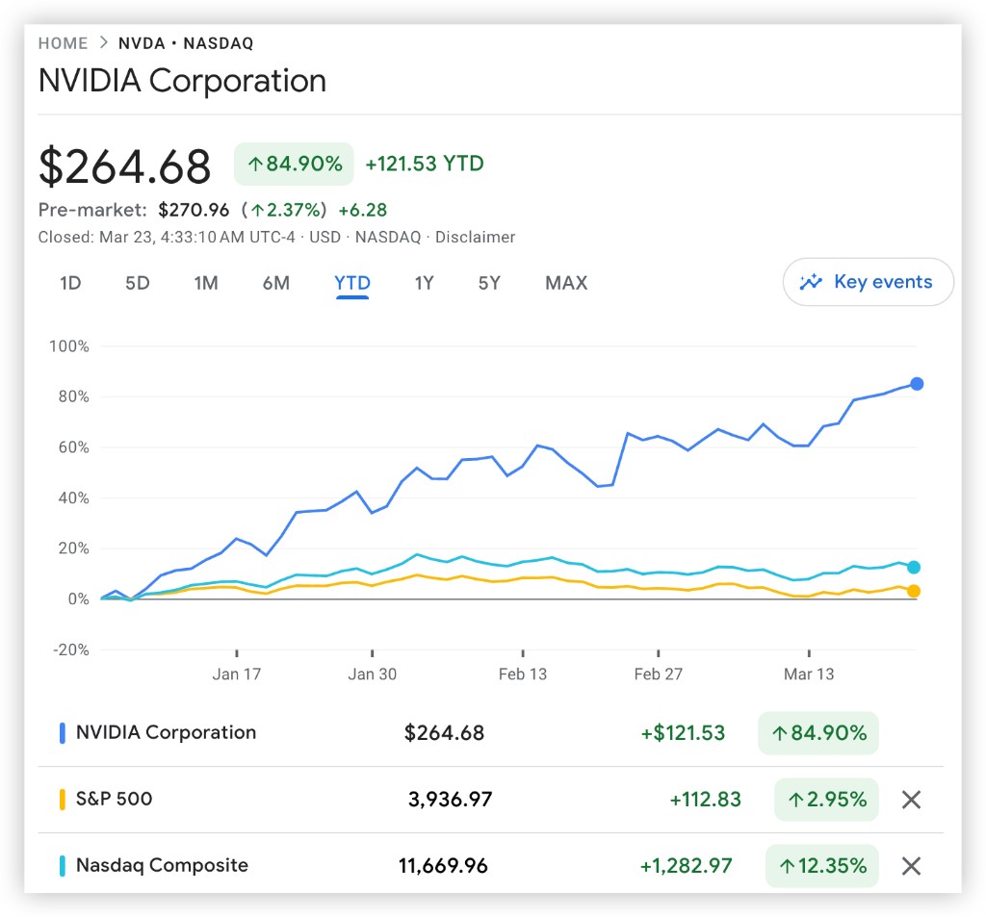Show the 1Y chart range
This screenshot has height=917, width=986.
424,283
